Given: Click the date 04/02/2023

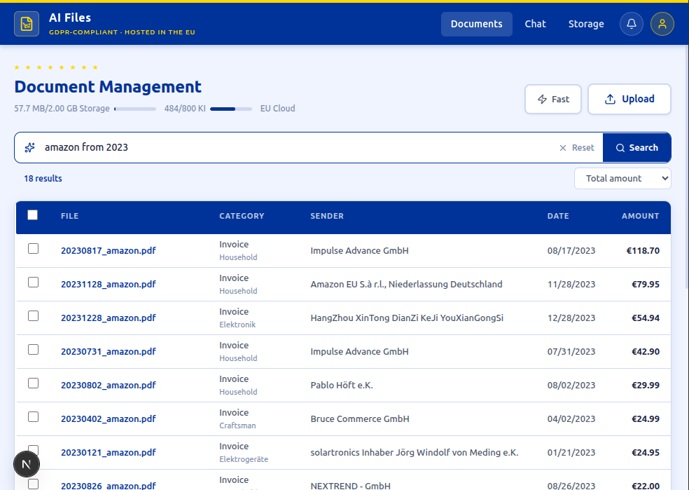Looking at the screenshot, I should (571, 418).
